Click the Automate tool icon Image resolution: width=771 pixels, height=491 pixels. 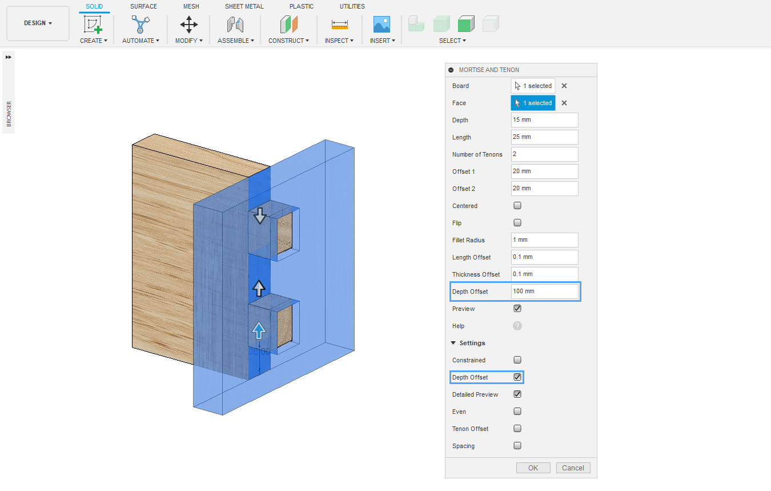tap(140, 25)
